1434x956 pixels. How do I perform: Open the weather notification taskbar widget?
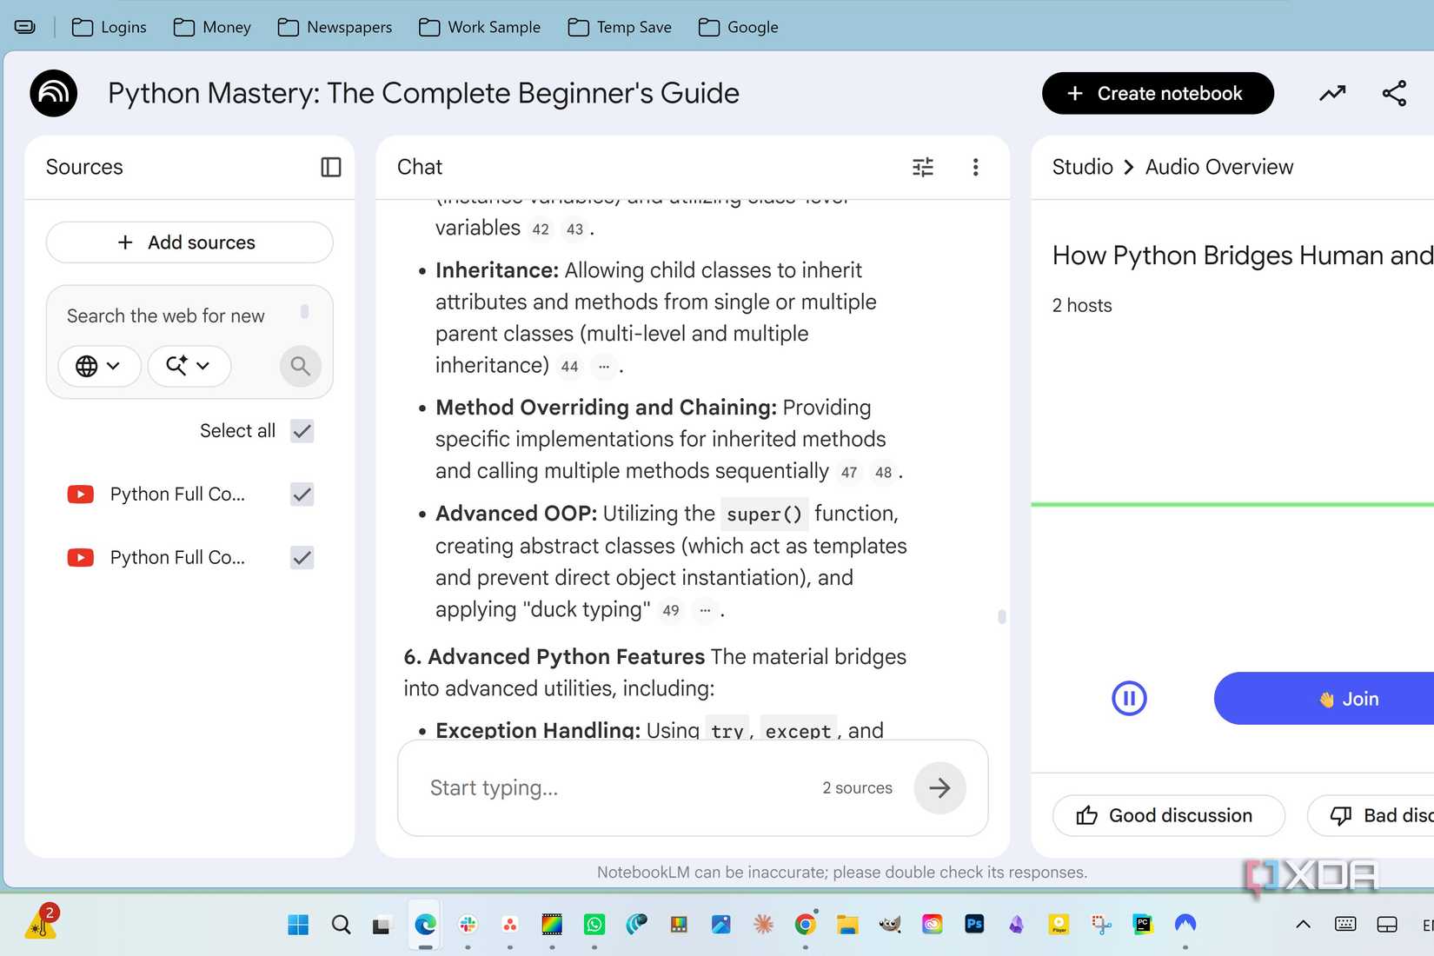[x=42, y=923]
